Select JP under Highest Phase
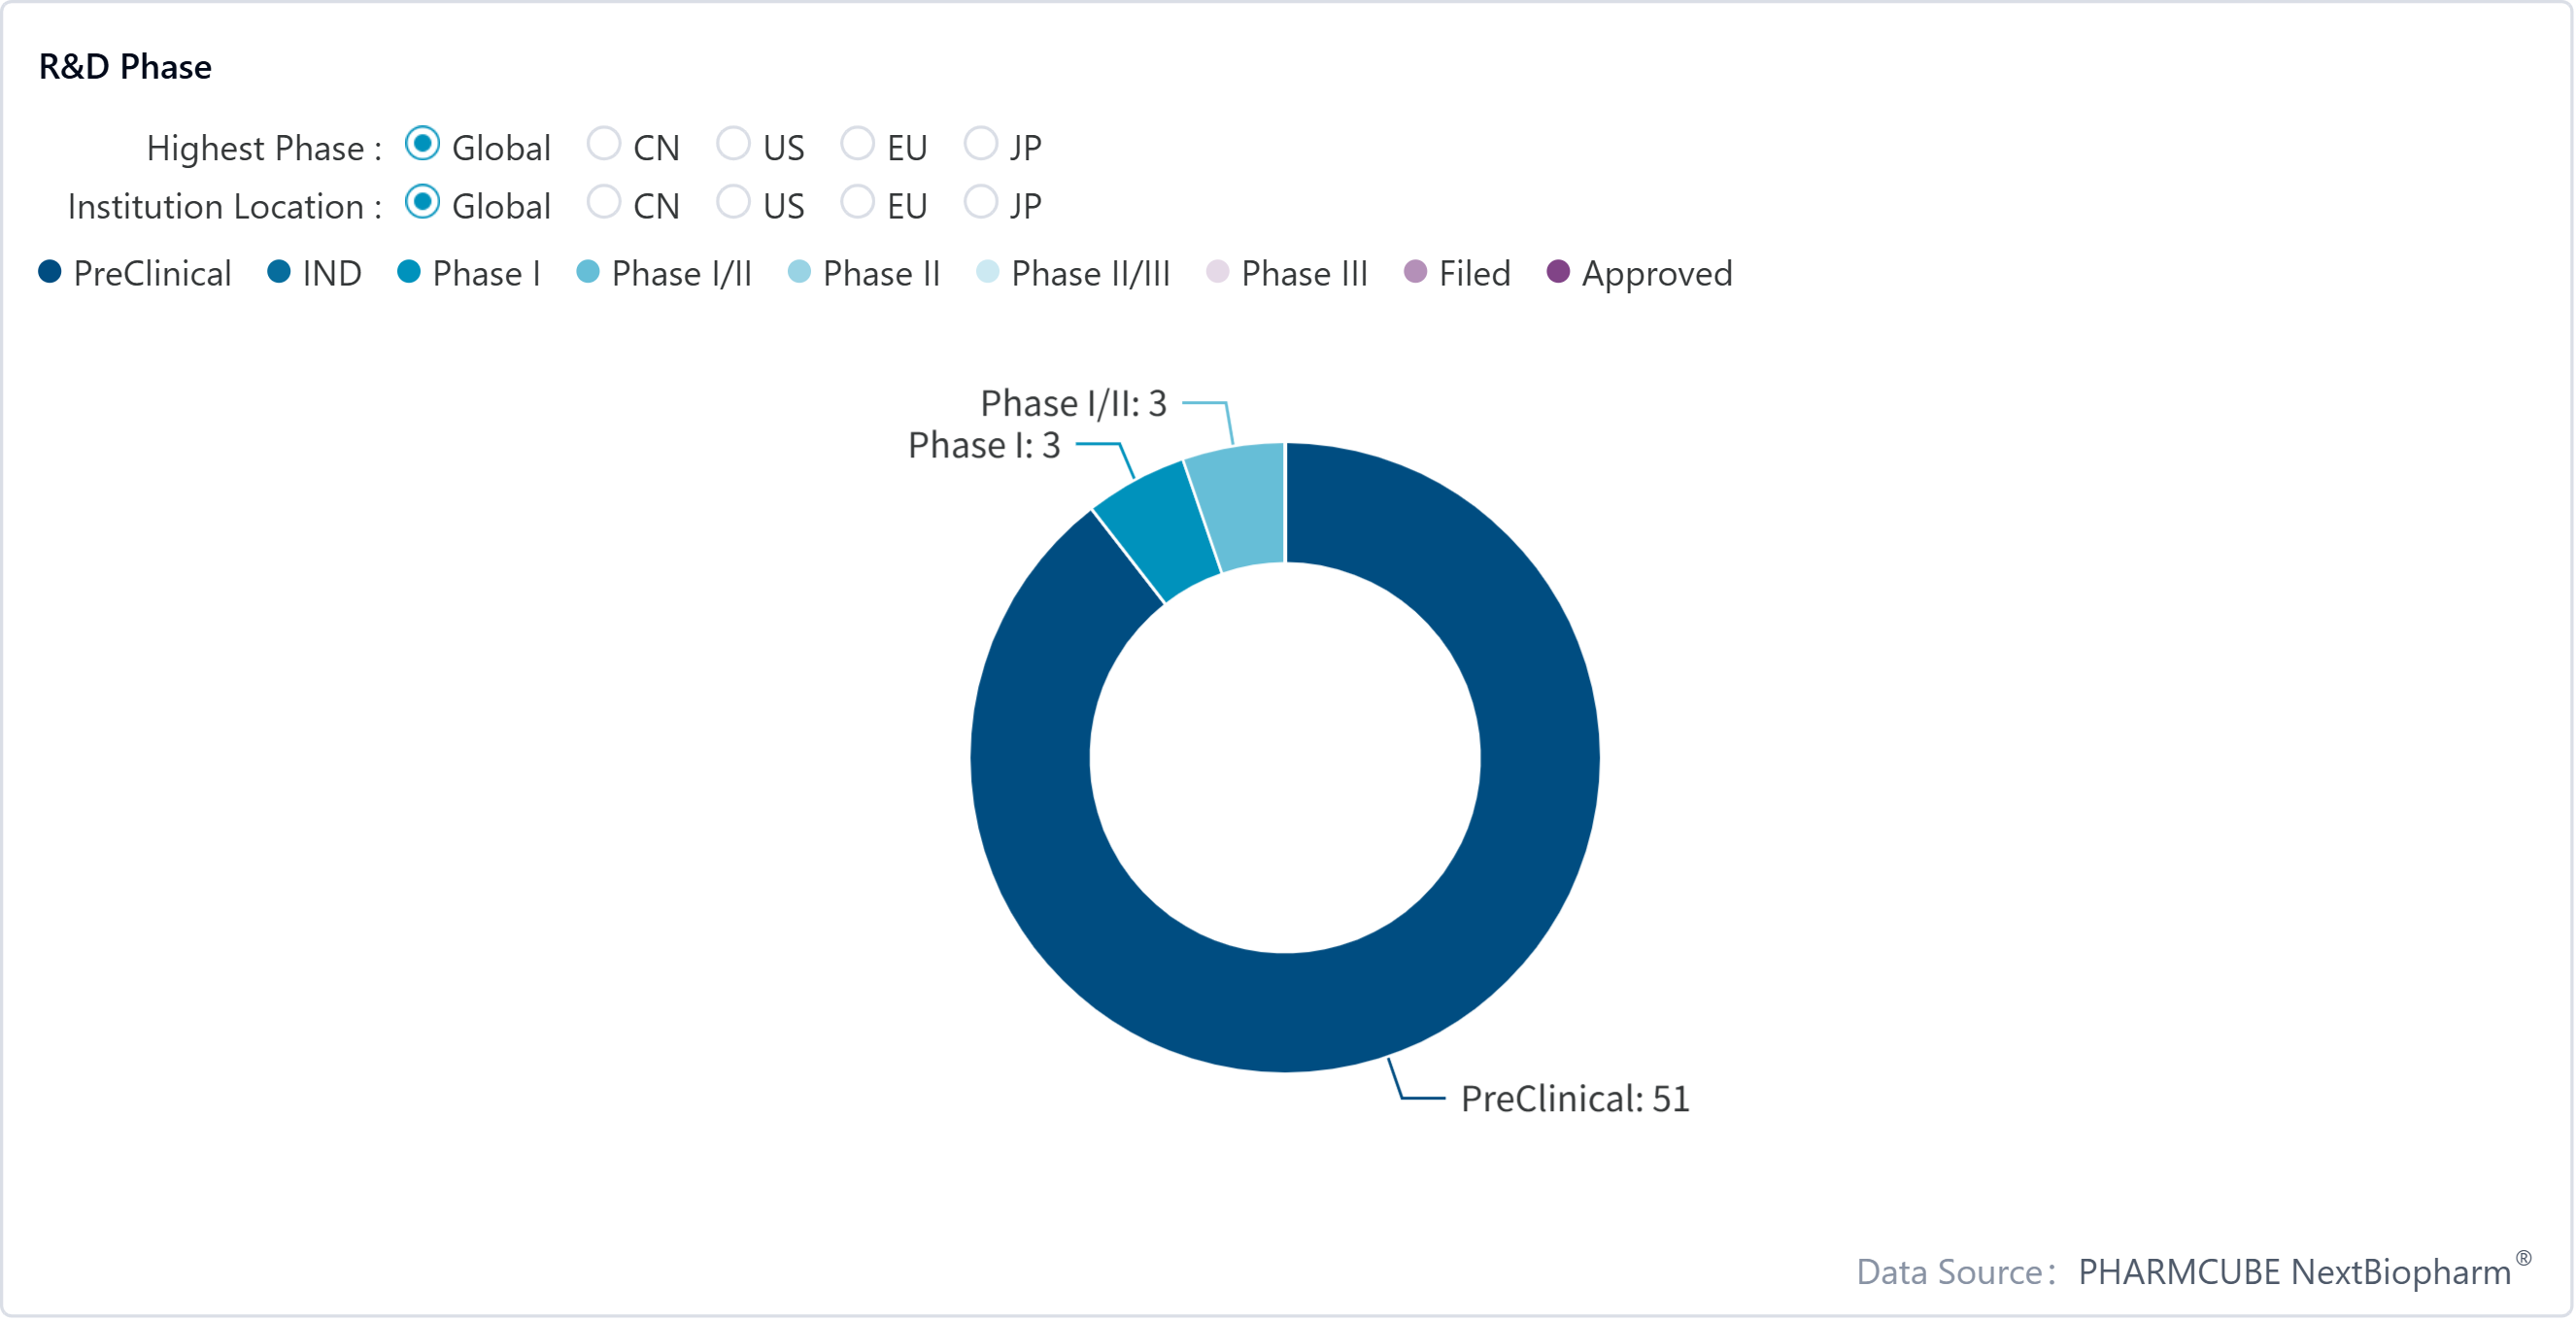Viewport: 2576px width, 1320px height. click(980, 145)
